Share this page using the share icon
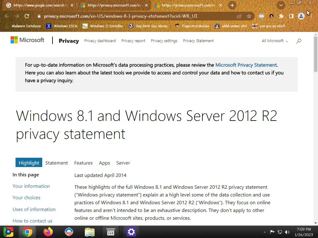The height and width of the screenshot is (238, 318). (239, 16)
